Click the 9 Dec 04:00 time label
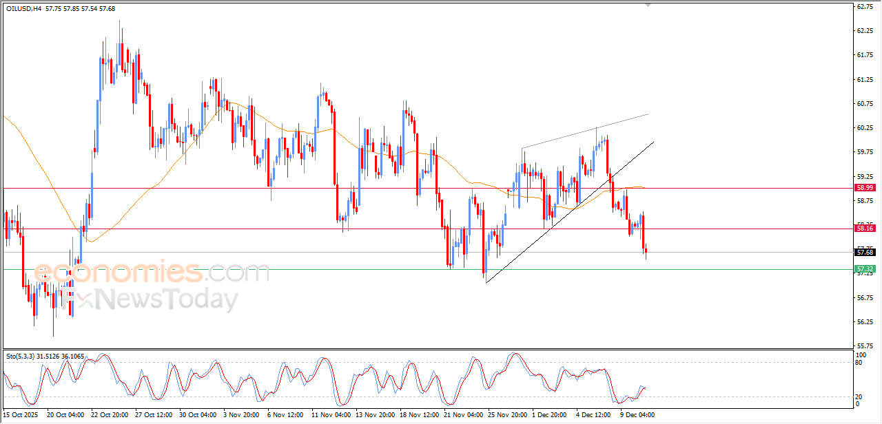Image resolution: width=882 pixels, height=424 pixels. coord(637,415)
